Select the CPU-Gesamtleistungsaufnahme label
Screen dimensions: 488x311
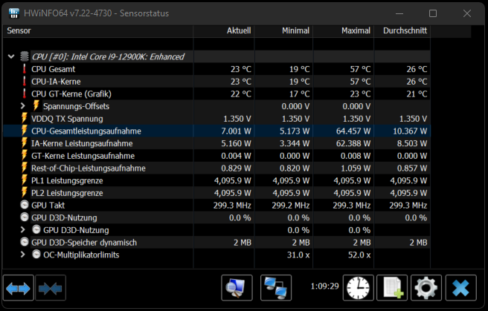[x=86, y=131]
